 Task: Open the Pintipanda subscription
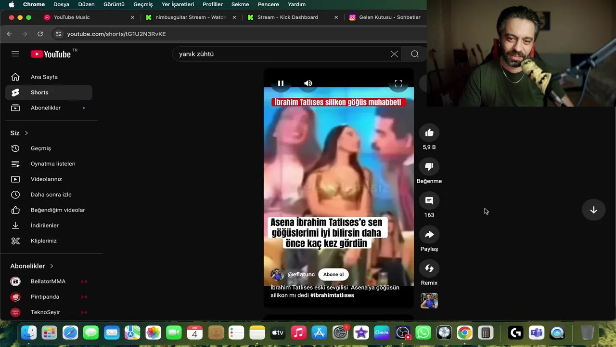(x=49, y=297)
